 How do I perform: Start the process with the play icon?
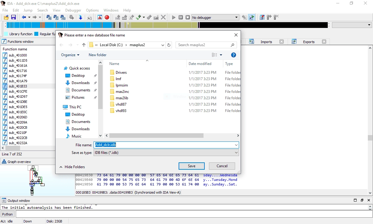tap(174, 17)
